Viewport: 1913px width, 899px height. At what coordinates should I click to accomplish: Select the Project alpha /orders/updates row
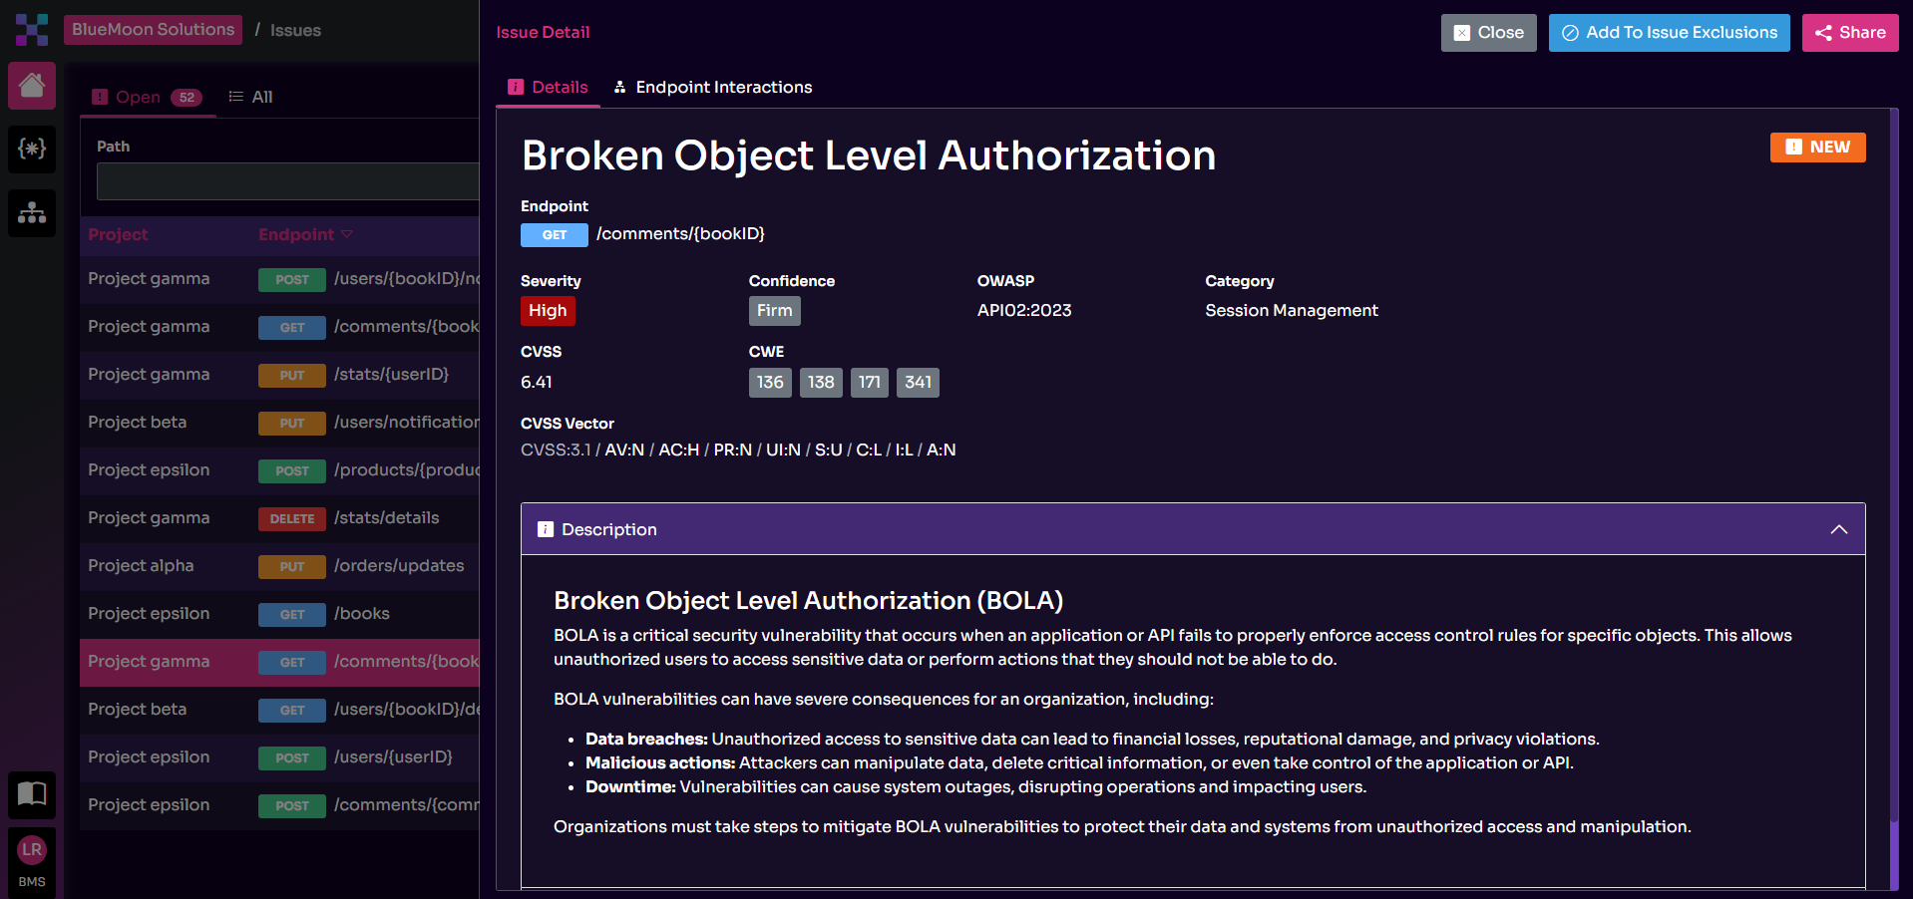tap(279, 566)
